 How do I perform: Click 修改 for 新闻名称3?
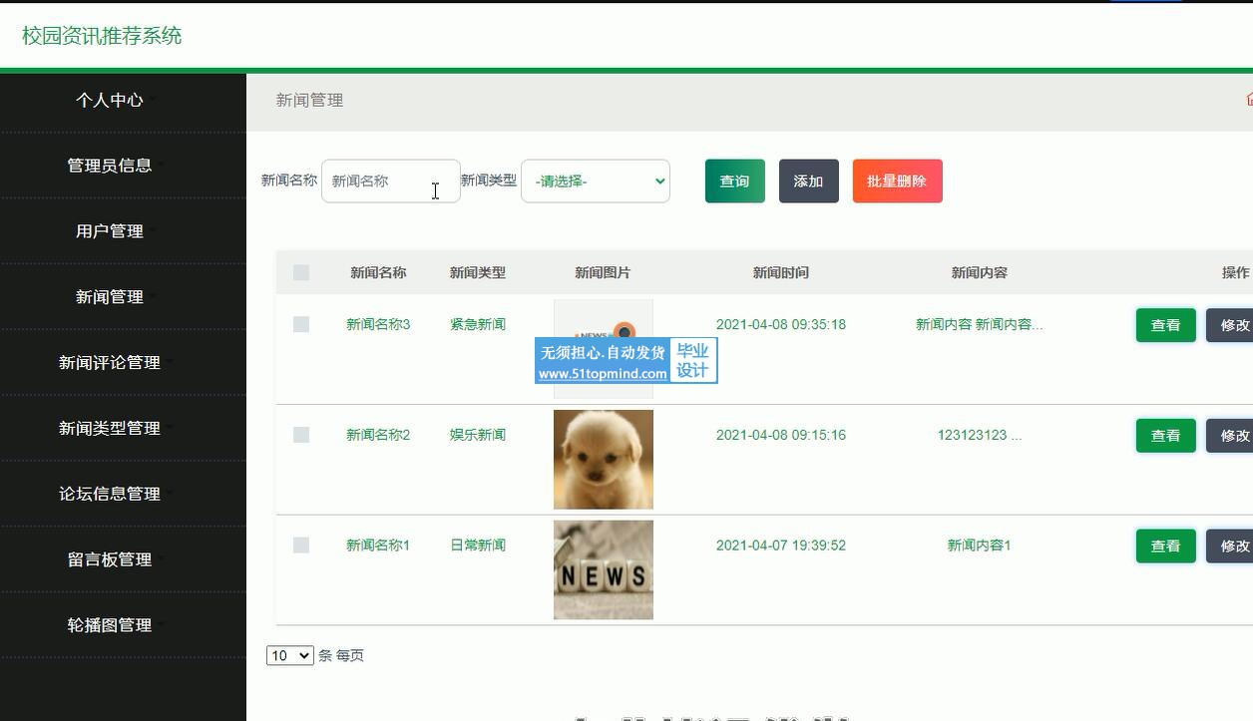pyautogui.click(x=1230, y=325)
